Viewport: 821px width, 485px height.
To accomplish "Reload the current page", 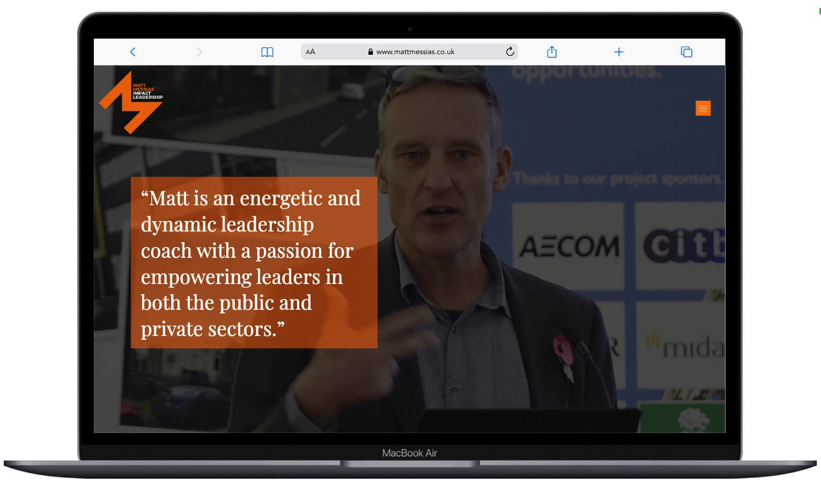I will 510,51.
